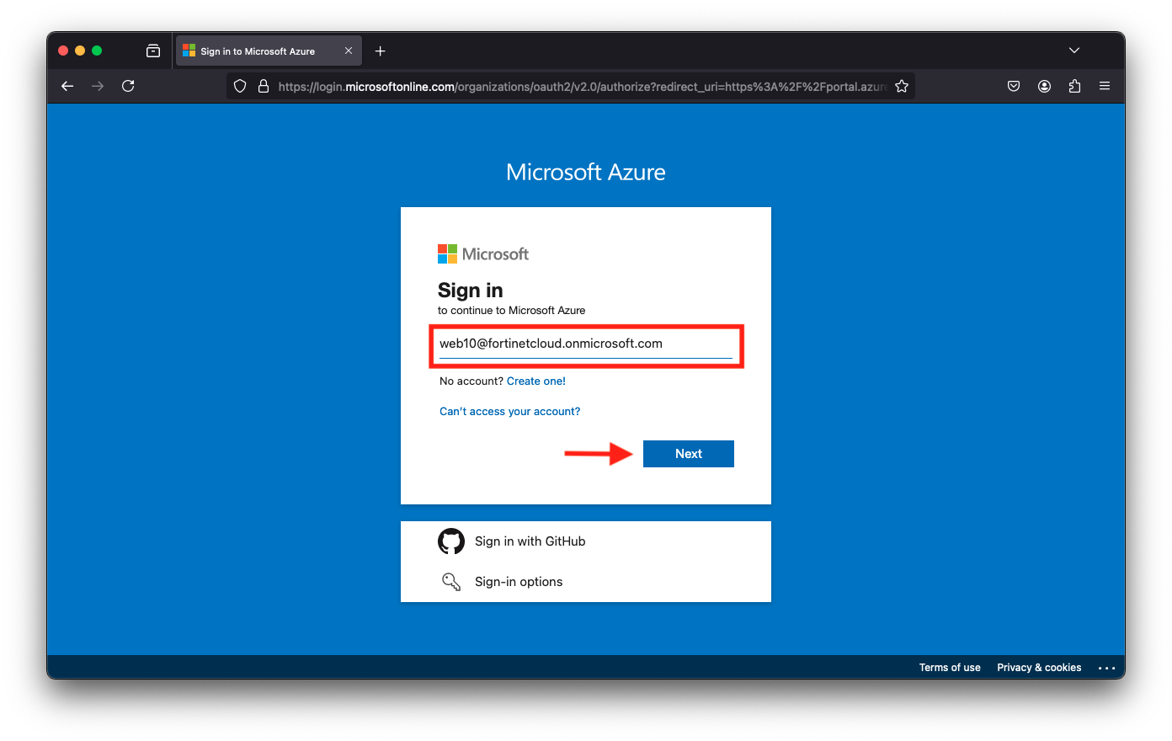Click Can't access your account? link
The image size is (1172, 741).
(x=510, y=412)
